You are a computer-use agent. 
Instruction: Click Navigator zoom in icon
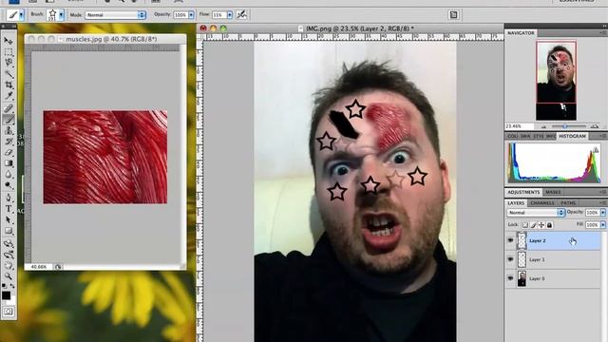pyautogui.click(x=594, y=126)
